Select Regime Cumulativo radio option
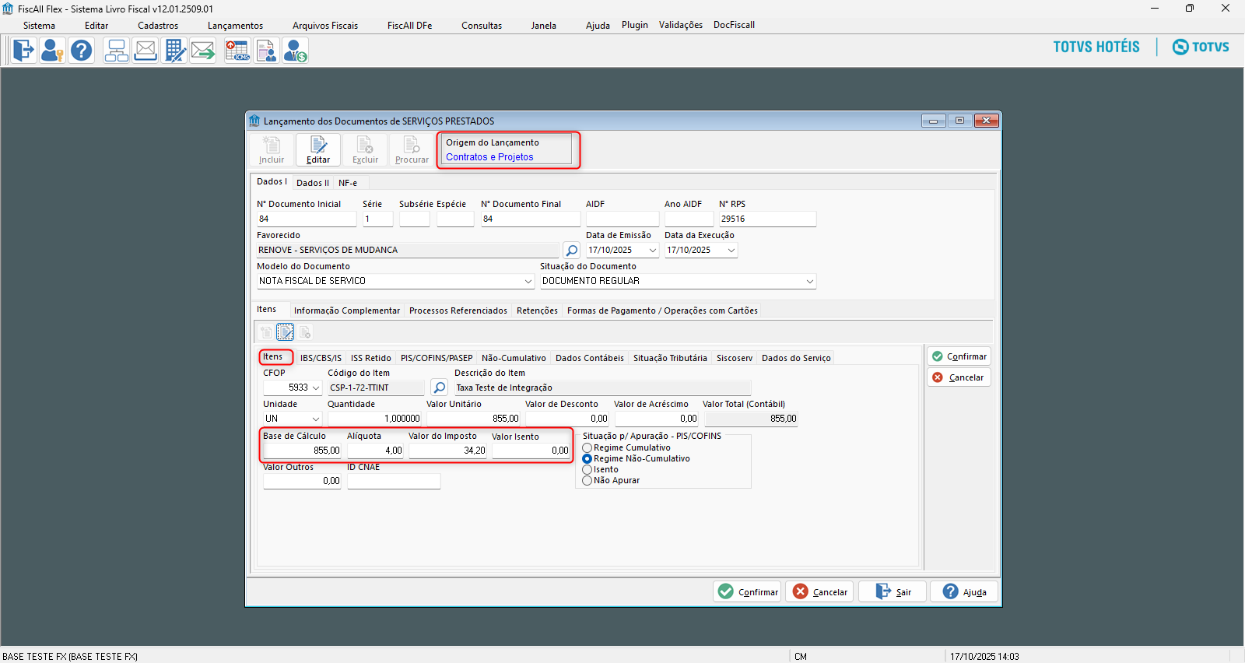The image size is (1245, 663). point(587,448)
